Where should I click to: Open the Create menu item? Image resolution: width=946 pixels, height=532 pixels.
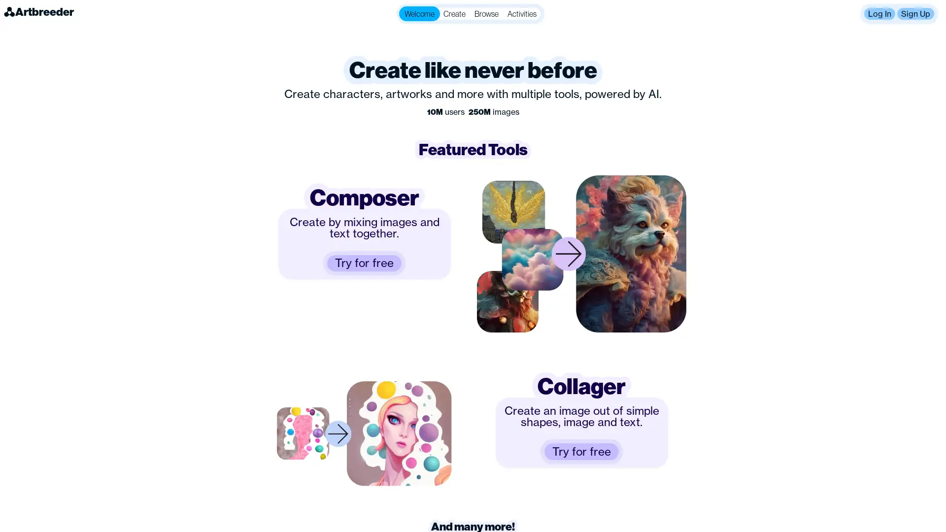click(x=453, y=14)
